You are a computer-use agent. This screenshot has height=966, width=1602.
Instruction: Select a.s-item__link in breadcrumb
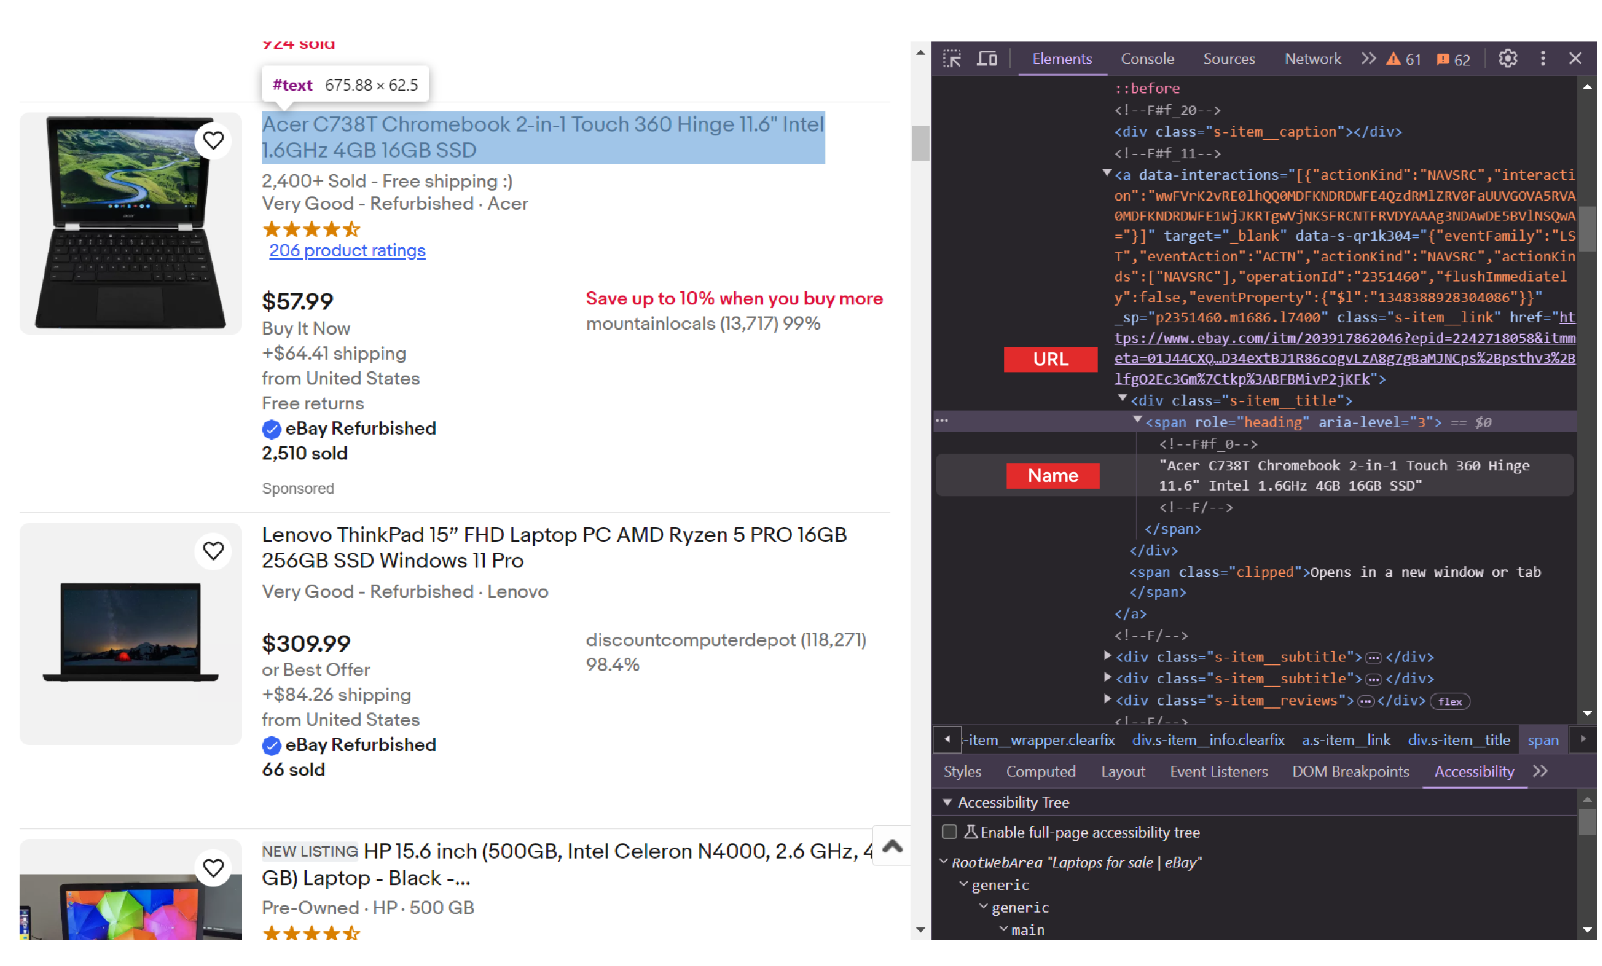(x=1346, y=740)
